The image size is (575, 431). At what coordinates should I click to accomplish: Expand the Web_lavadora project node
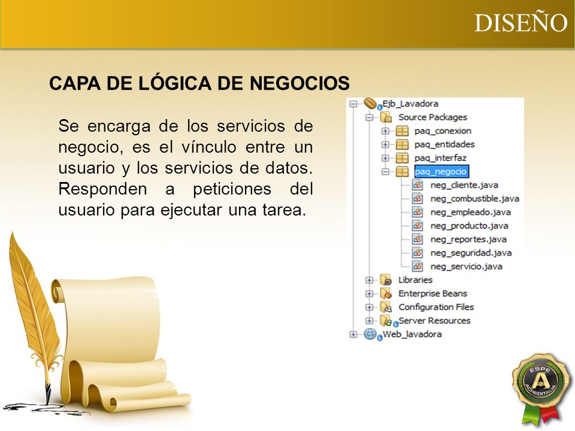click(353, 335)
